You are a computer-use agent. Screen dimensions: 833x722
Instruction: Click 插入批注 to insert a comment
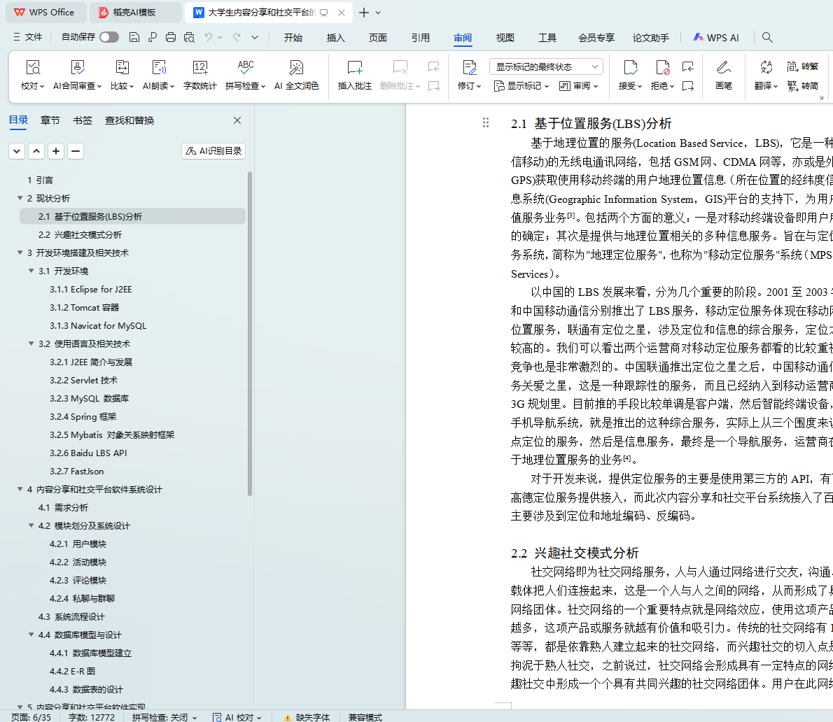(x=354, y=75)
